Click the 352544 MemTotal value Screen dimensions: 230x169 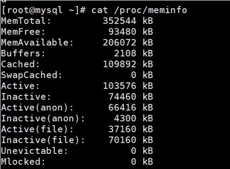click(120, 21)
